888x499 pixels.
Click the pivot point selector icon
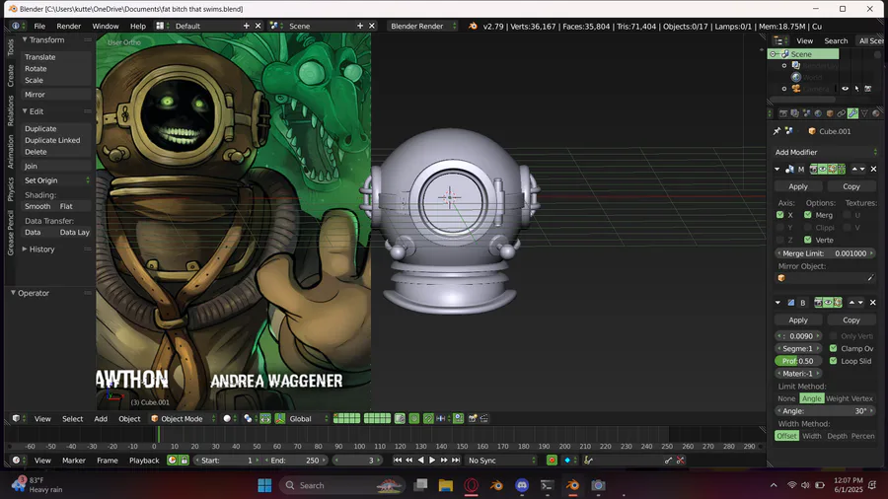click(248, 419)
